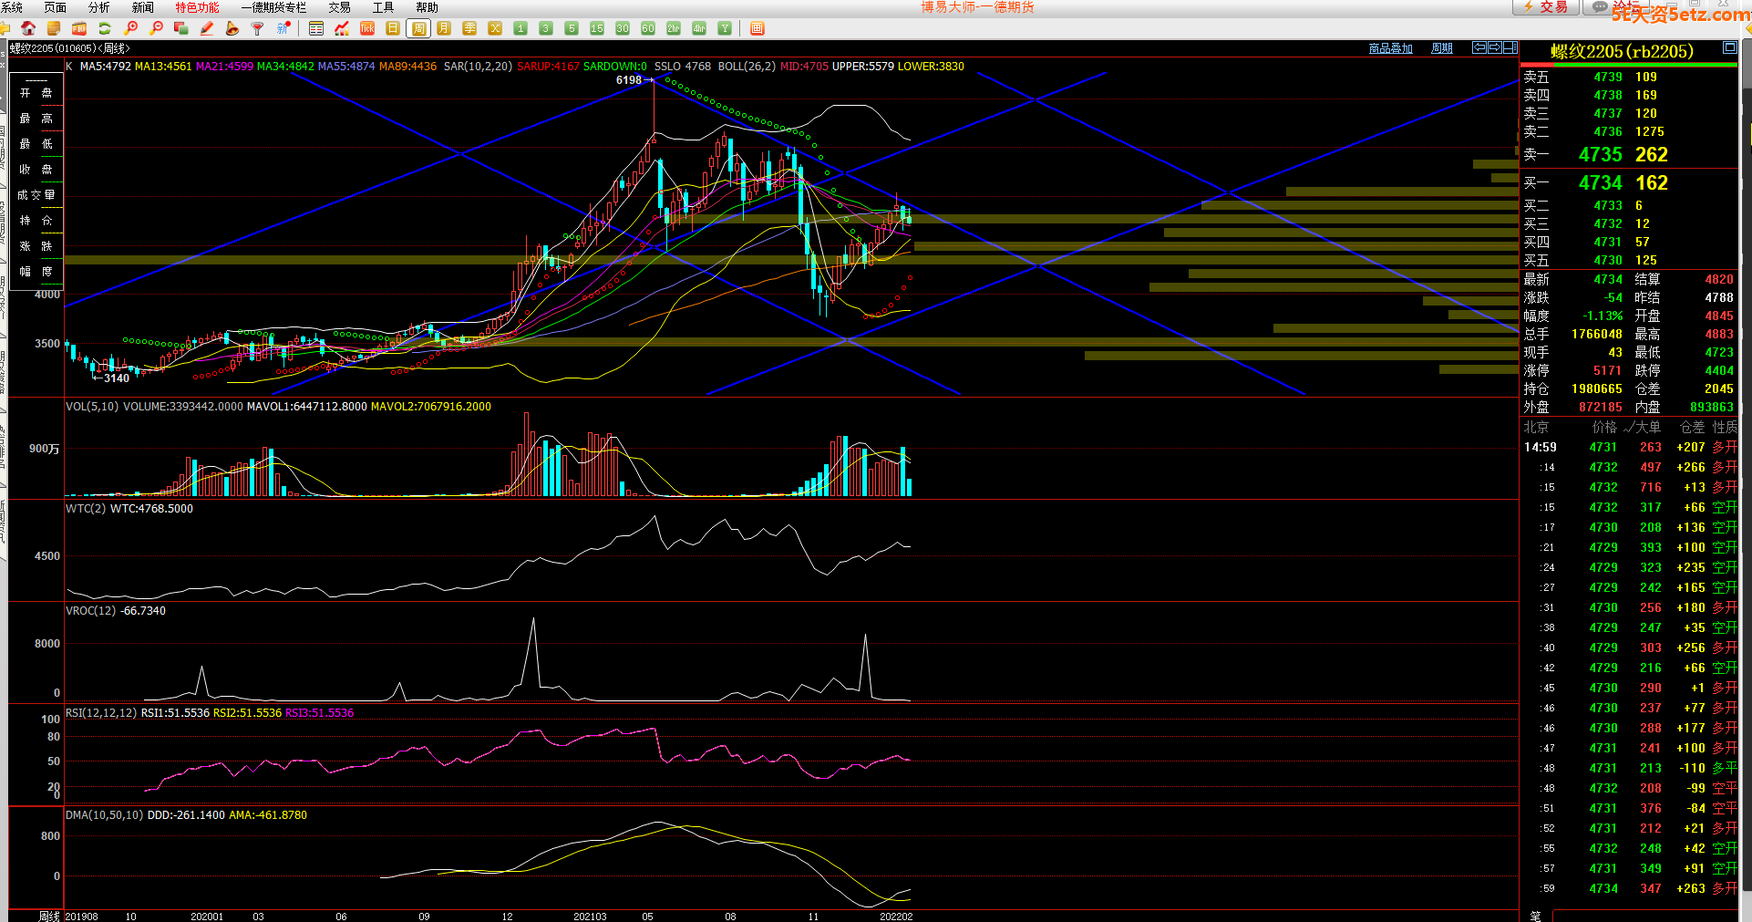Open the 分析 menu

[x=98, y=7]
